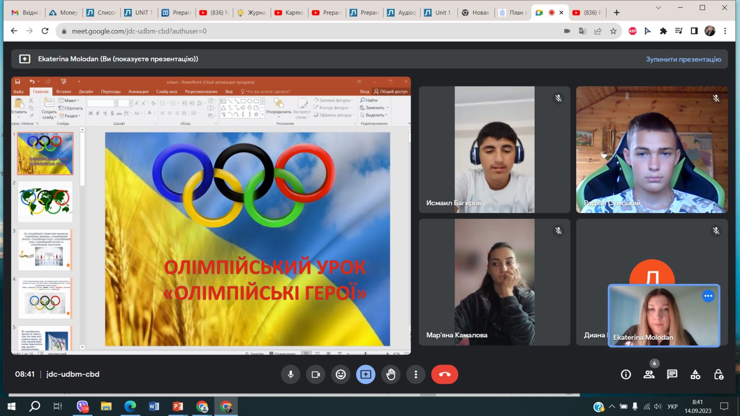Click Зупинити презентацію link
This screenshot has width=740, height=416.
683,59
